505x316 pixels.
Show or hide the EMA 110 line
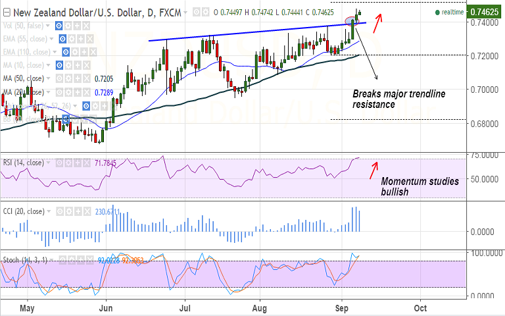pyautogui.click(x=67, y=51)
